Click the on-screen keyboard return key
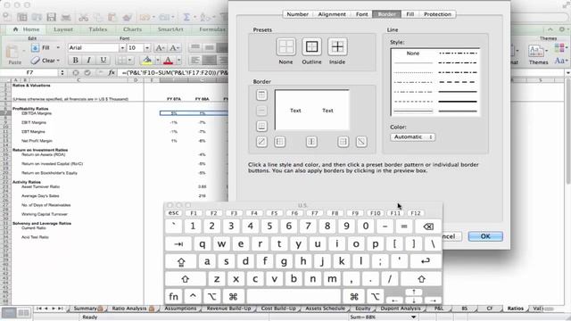Screen dimensions: 571x321 pyautogui.click(x=426, y=261)
